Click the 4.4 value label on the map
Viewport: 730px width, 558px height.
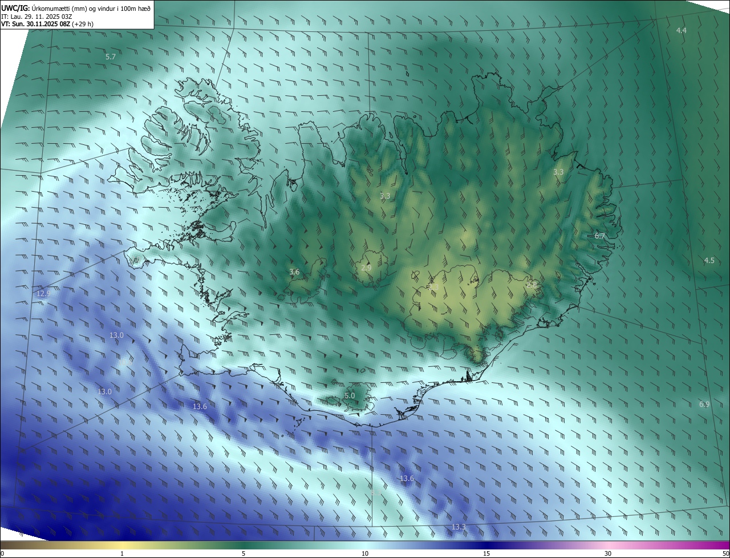coord(681,30)
